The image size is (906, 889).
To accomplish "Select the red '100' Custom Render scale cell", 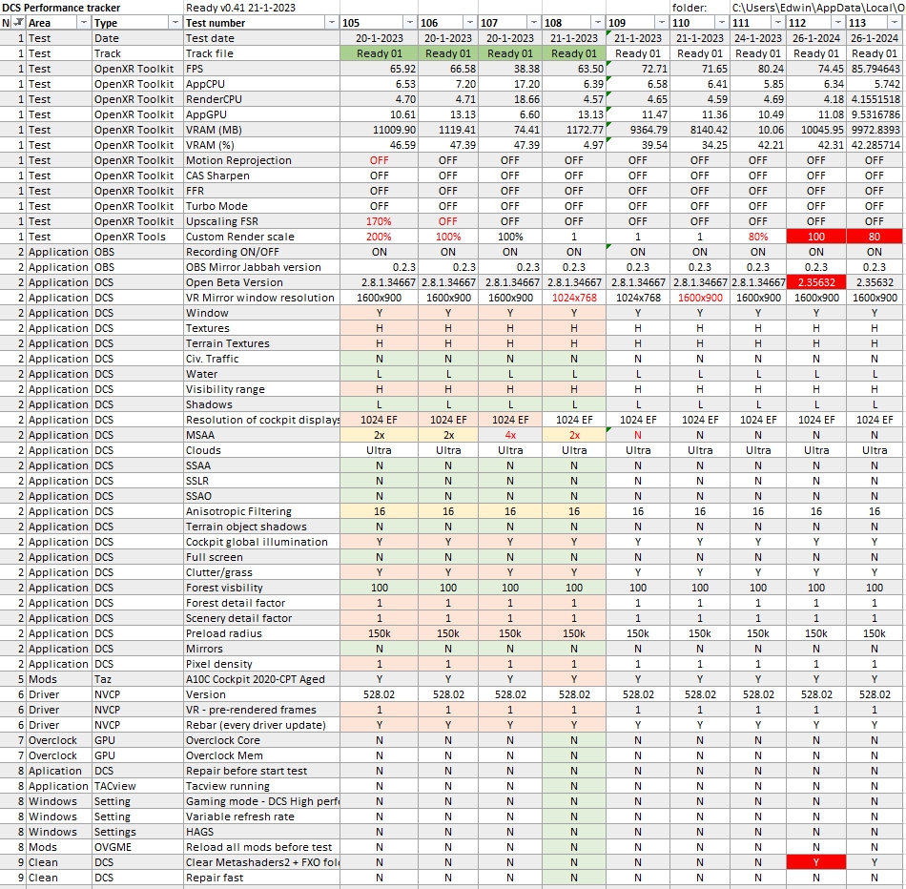I will point(815,237).
